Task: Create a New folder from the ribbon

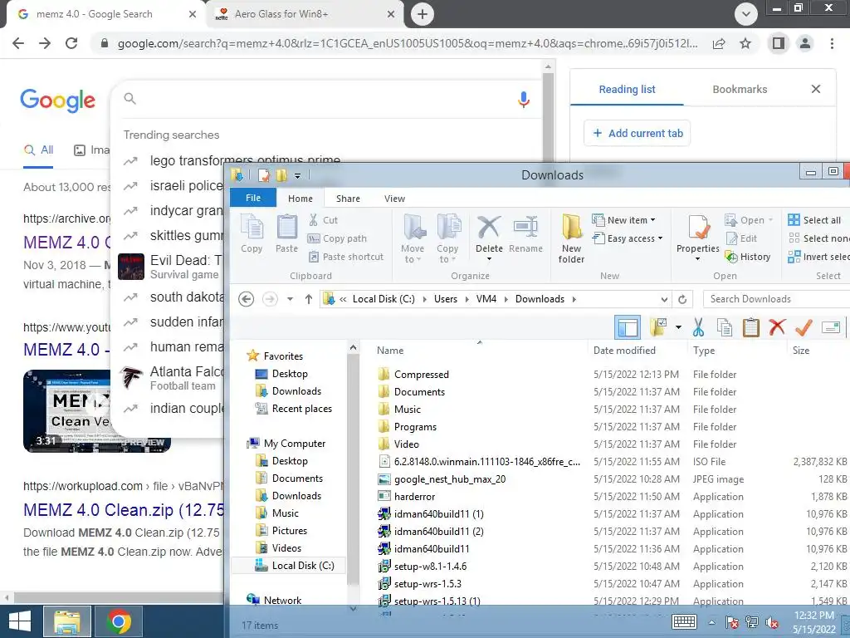Action: point(571,238)
